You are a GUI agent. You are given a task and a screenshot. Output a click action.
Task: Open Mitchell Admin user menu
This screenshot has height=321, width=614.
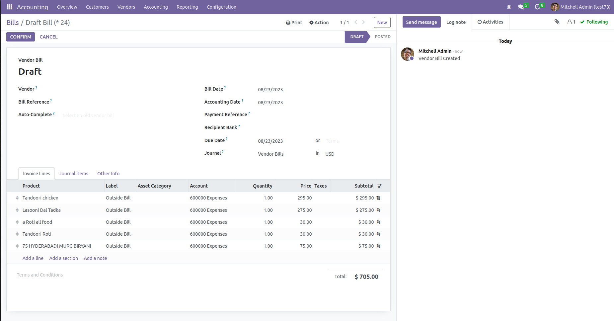point(580,7)
